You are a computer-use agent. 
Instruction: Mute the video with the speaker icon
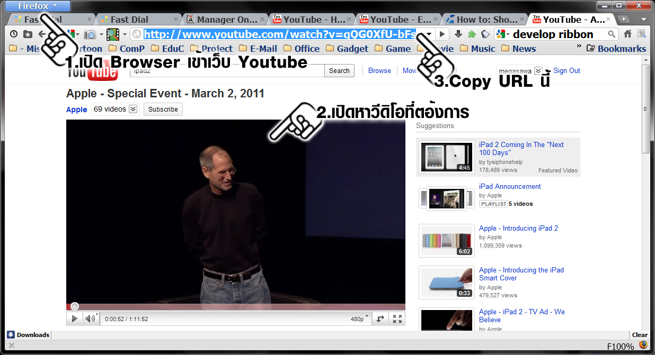(91, 318)
